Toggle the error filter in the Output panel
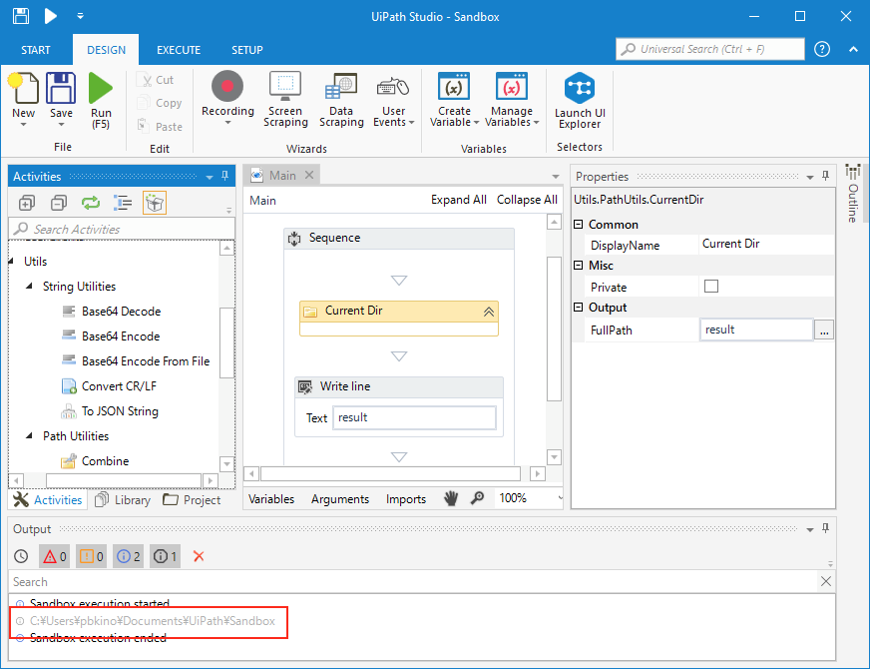This screenshot has height=669, width=870. [x=54, y=556]
